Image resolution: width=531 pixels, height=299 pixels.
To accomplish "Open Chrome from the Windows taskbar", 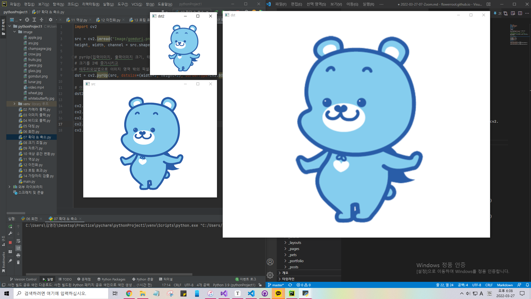I will pyautogui.click(x=129, y=293).
